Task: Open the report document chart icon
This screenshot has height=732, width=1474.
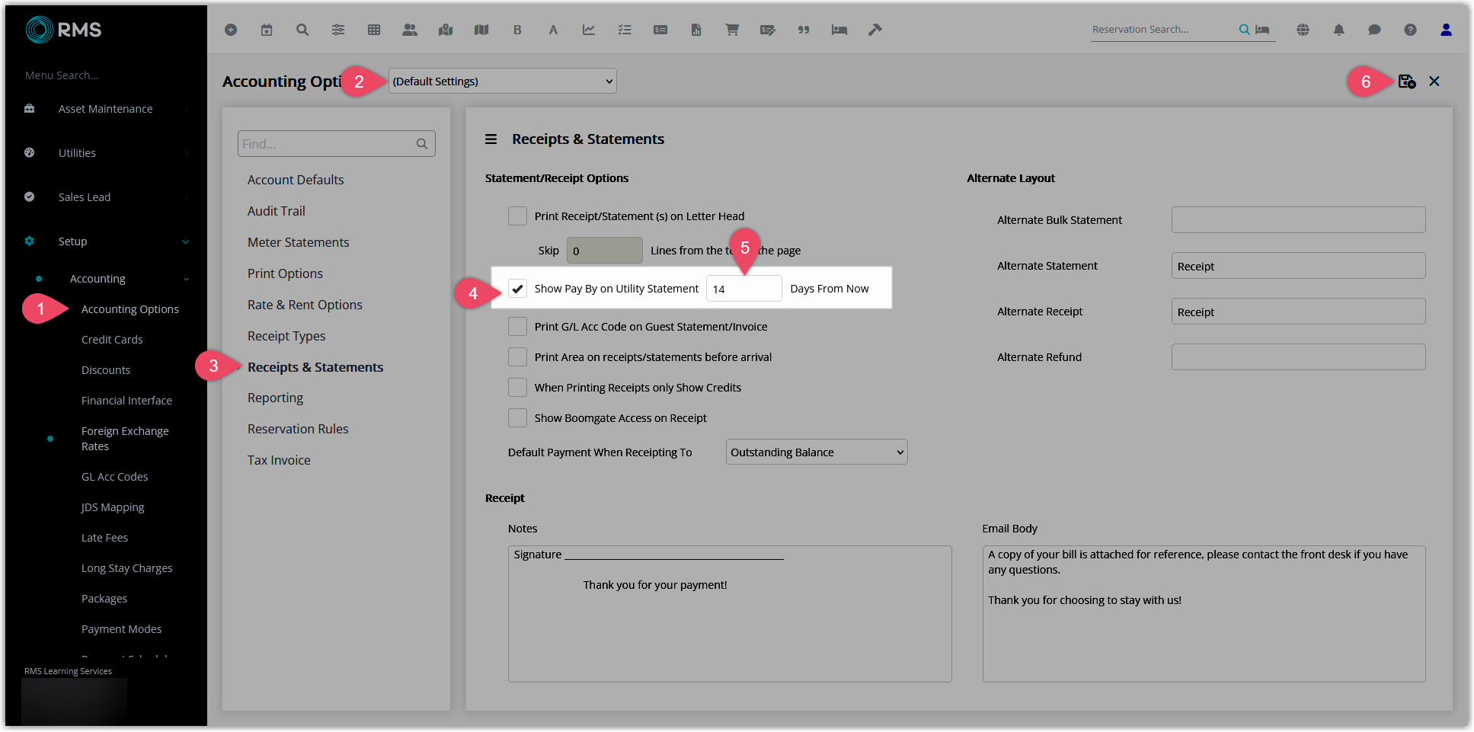Action: [x=696, y=30]
